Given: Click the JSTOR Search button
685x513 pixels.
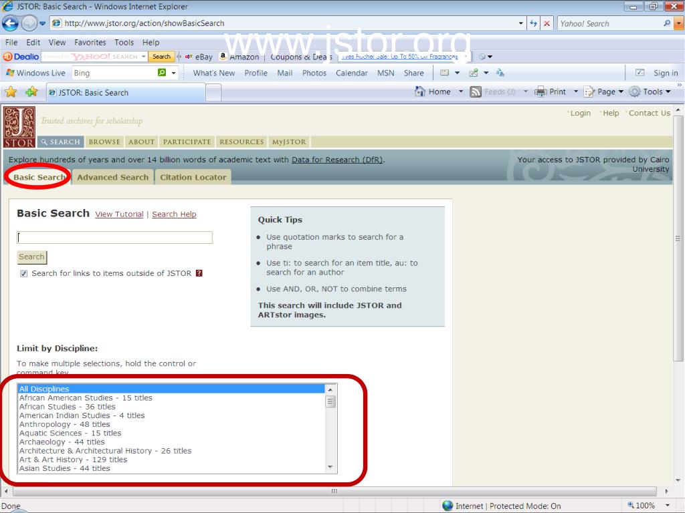Looking at the screenshot, I should tap(31, 257).
